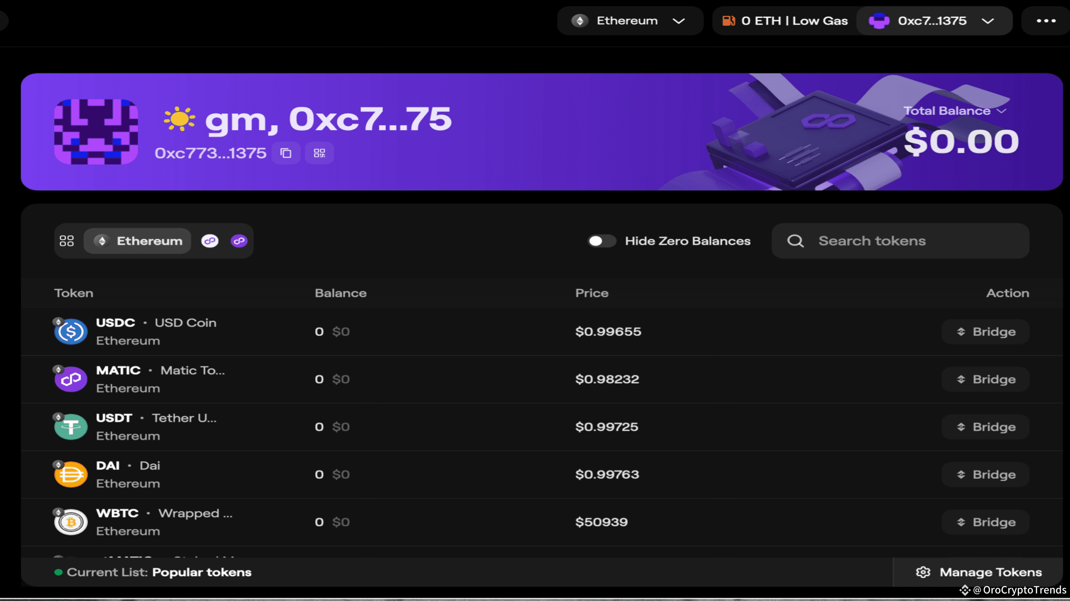Click the DAI token logo

[71, 475]
